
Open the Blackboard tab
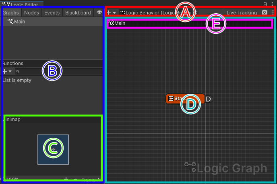78,12
